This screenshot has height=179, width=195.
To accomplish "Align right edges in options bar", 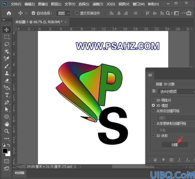I will [x=126, y=13].
